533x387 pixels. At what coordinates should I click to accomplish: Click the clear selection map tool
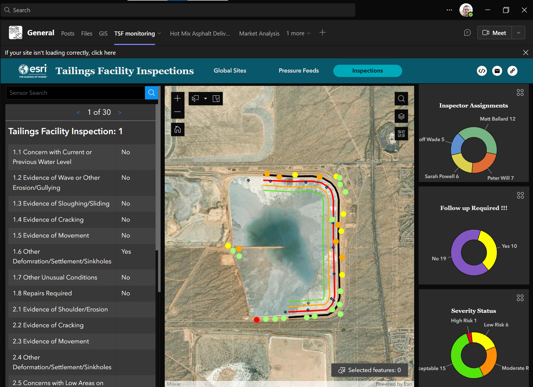216,99
